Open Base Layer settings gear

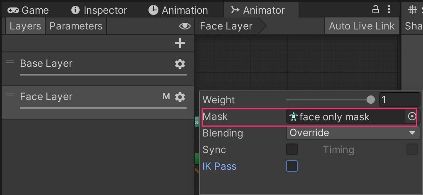[x=180, y=64]
